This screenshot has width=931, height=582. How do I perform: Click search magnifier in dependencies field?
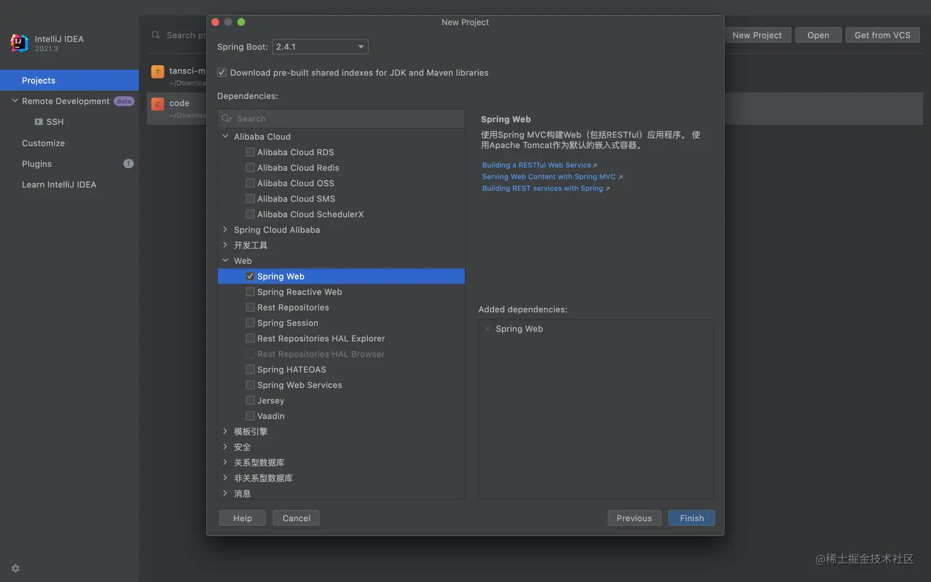[x=227, y=118]
